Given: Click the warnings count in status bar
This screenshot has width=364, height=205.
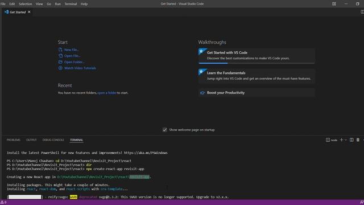Looking at the screenshot, I should [3, 202].
